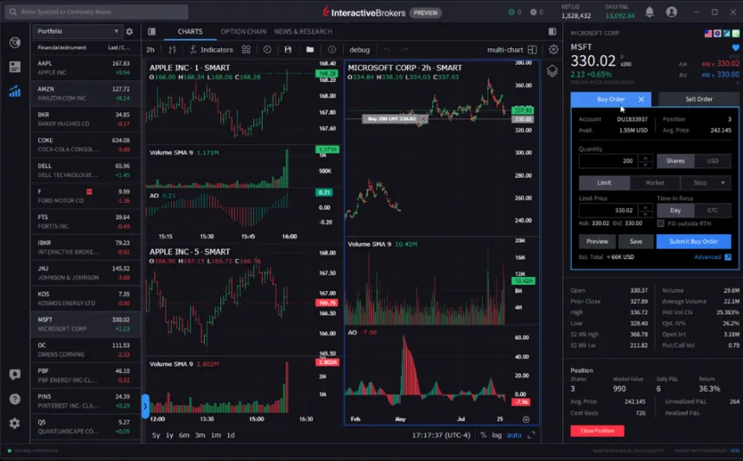Save the chart layout with disk icon
The width and height of the screenshot is (743, 461).
click(288, 50)
